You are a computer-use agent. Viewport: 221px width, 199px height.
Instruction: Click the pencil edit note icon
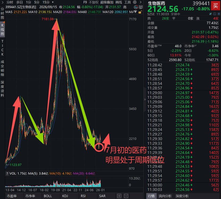pos(211,14)
